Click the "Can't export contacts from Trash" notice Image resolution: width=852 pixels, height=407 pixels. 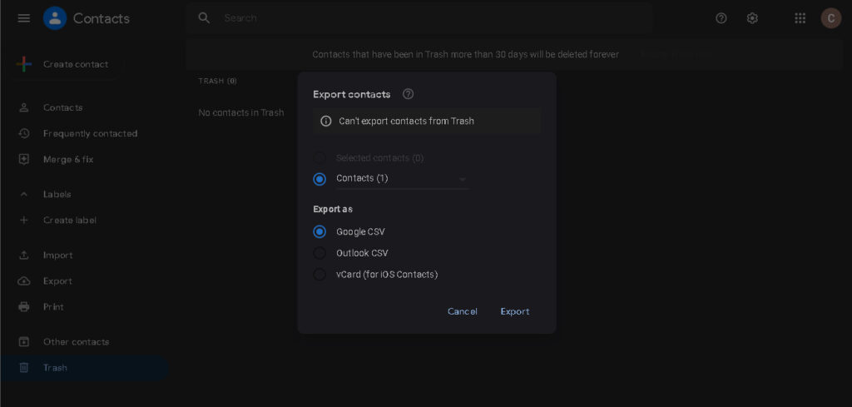(x=427, y=122)
